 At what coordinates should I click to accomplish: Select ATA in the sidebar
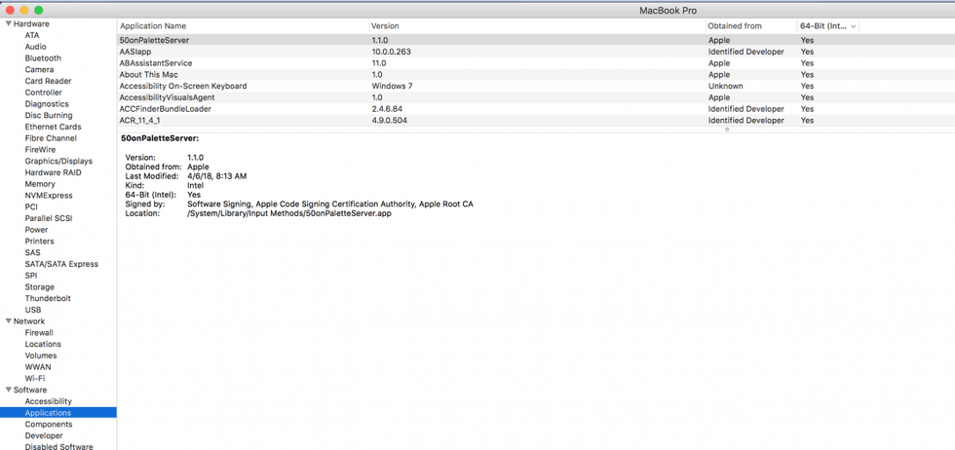tap(31, 35)
